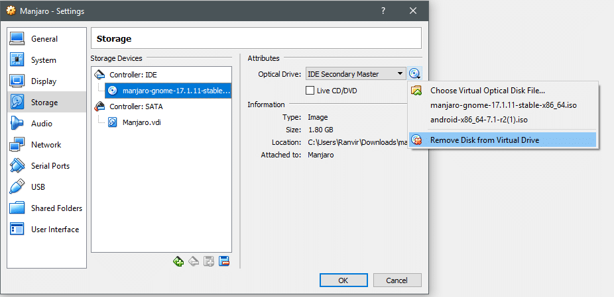Viewport: 614px width, 297px height.
Task: Select the Display monitor icon
Action: pyautogui.click(x=17, y=81)
